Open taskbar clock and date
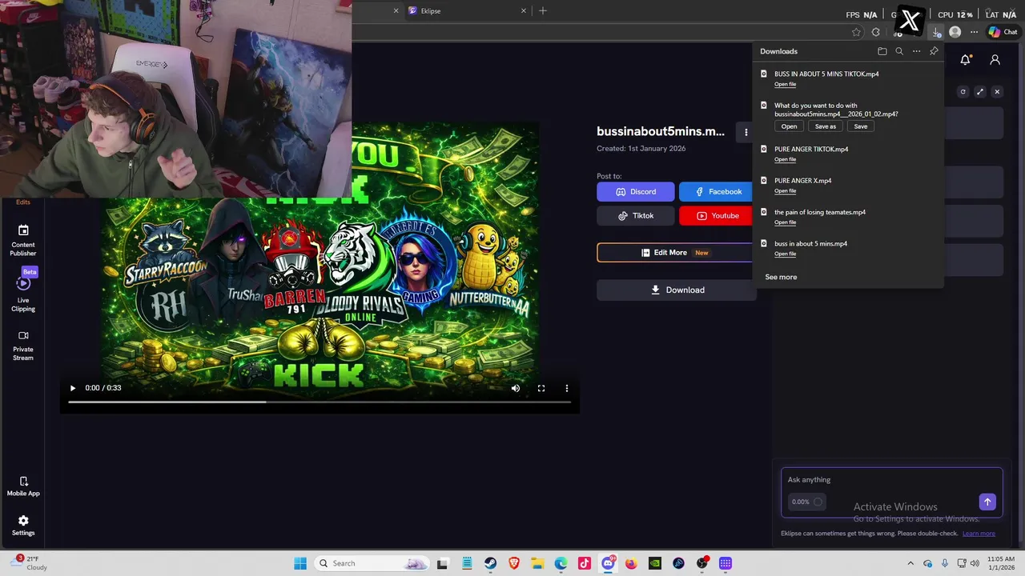This screenshot has height=576, width=1025. [x=1001, y=563]
